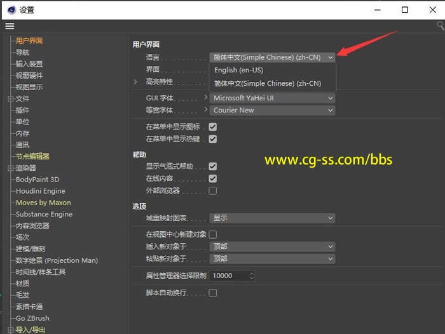Expand the 高亮特性 section arrow

coord(135,82)
